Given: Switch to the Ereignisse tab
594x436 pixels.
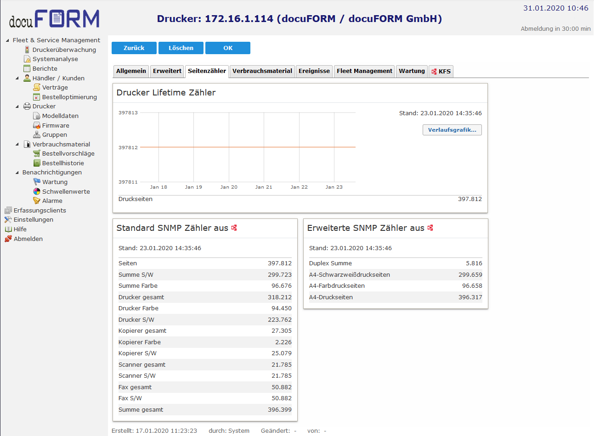Looking at the screenshot, I should pyautogui.click(x=314, y=71).
